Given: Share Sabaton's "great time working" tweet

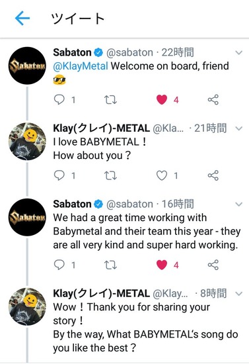Looking at the screenshot, I should (x=213, y=265).
